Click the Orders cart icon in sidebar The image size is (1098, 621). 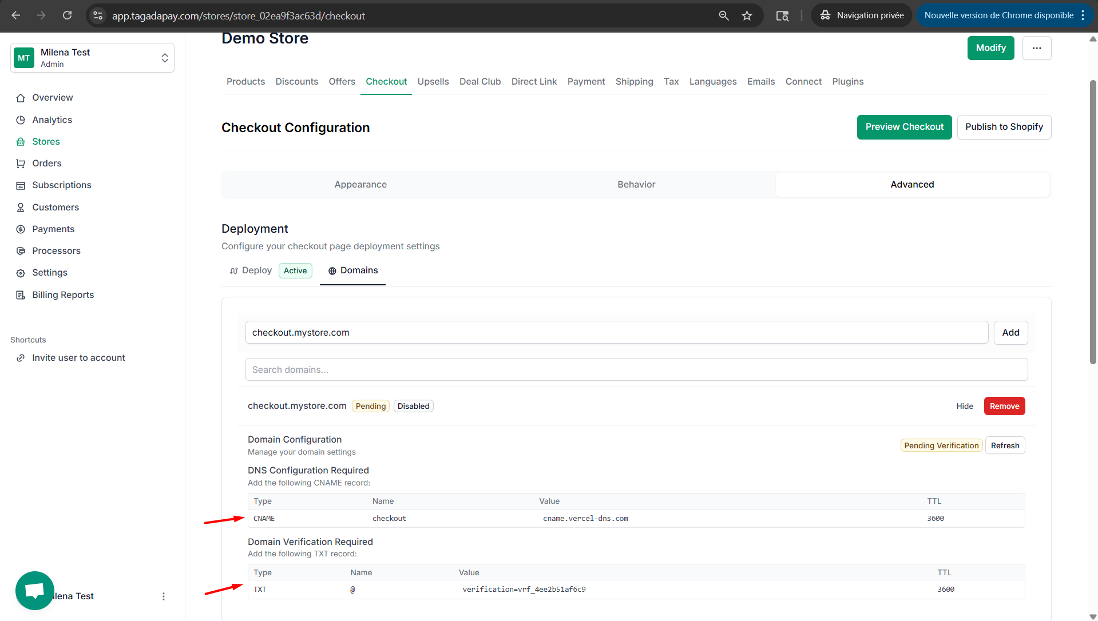[21, 164]
